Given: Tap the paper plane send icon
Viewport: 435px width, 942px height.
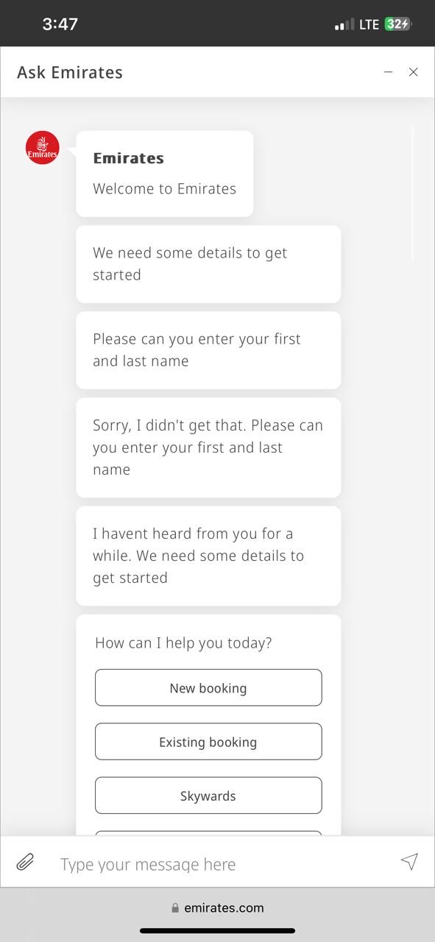Looking at the screenshot, I should tap(409, 862).
